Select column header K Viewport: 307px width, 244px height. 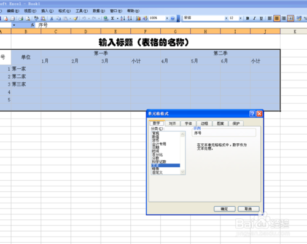(295, 31)
